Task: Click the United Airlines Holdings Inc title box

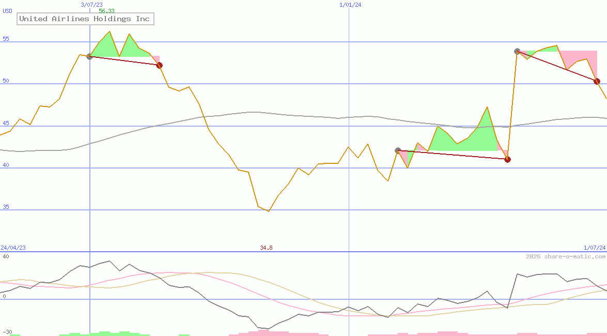Action: pos(84,19)
